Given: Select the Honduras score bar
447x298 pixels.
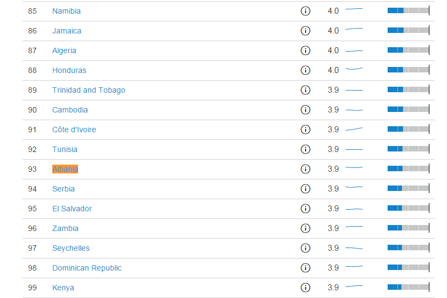Looking at the screenshot, I should click(408, 70).
